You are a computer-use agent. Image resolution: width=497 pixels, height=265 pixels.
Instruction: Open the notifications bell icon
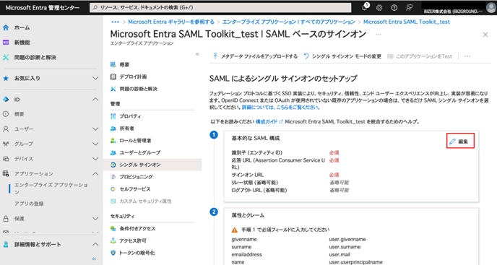365,8
